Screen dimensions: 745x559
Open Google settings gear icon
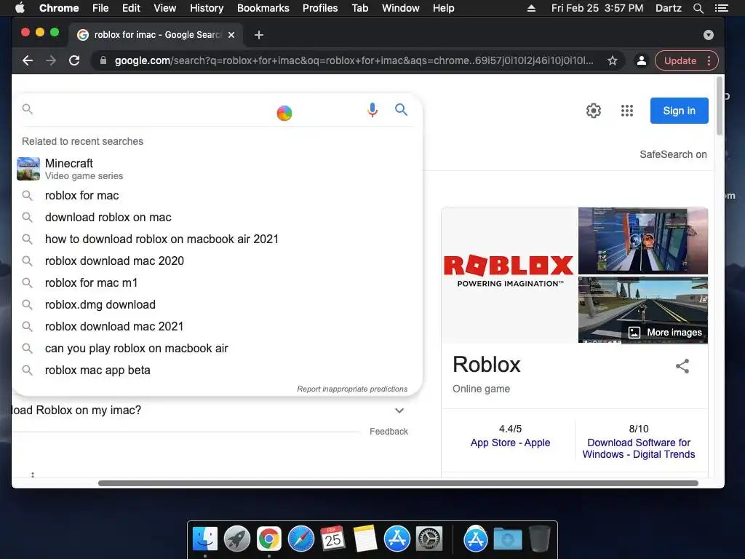click(x=594, y=111)
